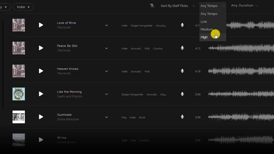Play the track Love of Mine

tap(41, 25)
